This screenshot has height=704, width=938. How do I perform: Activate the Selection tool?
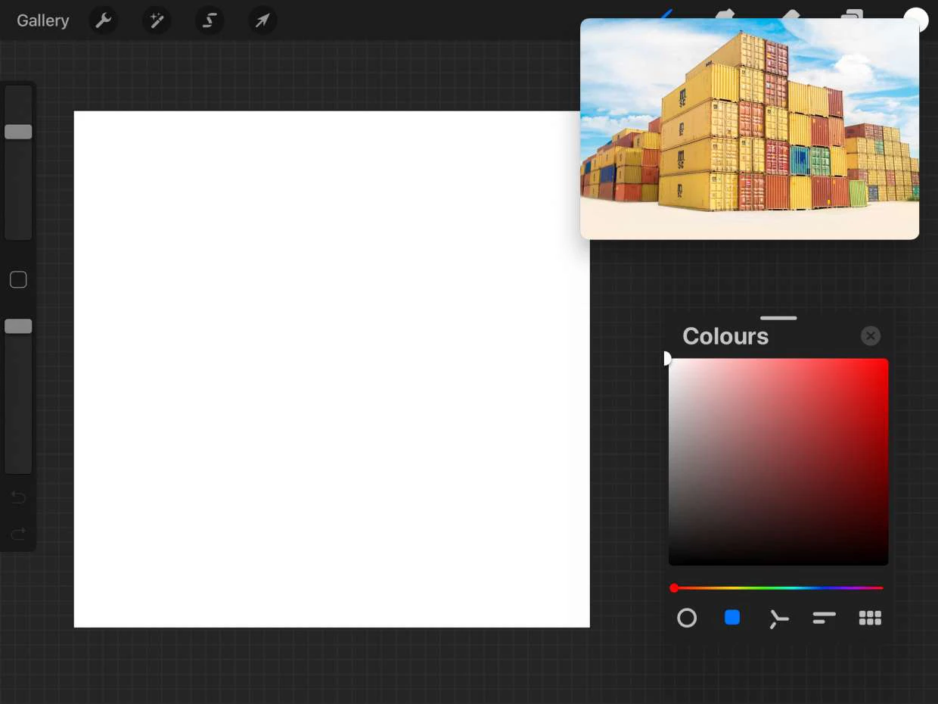point(210,20)
